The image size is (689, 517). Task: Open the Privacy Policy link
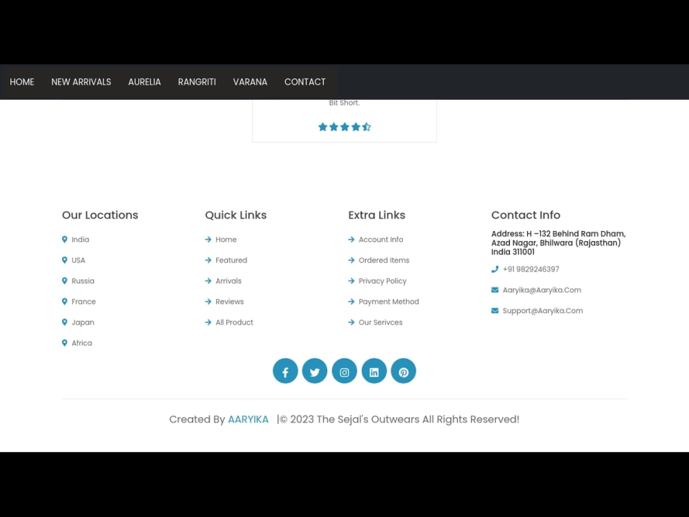(382, 281)
